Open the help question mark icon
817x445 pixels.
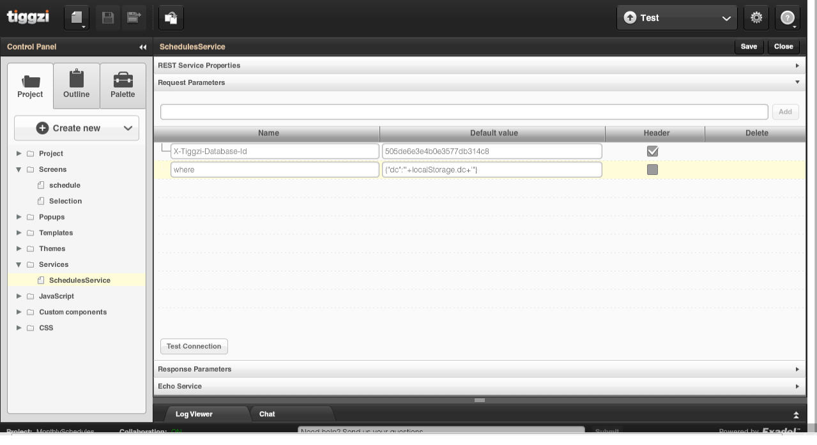coord(787,18)
